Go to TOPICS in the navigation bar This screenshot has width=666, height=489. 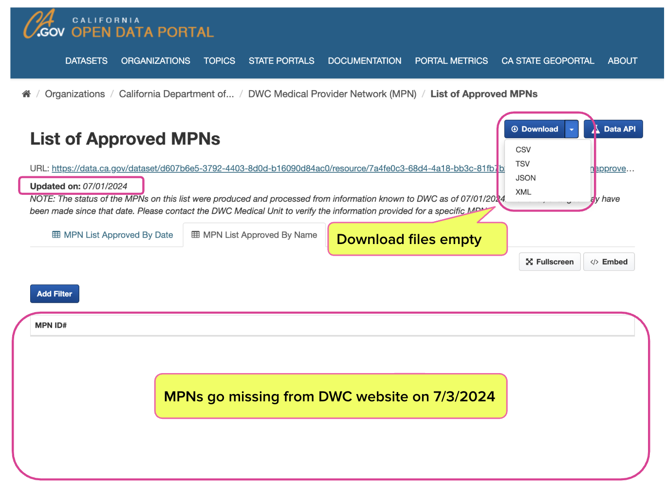220,61
